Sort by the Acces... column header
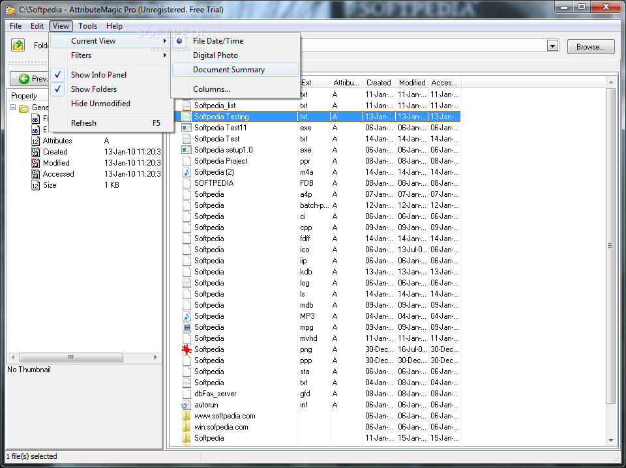Screen dimensions: 626x468 (x=444, y=83)
